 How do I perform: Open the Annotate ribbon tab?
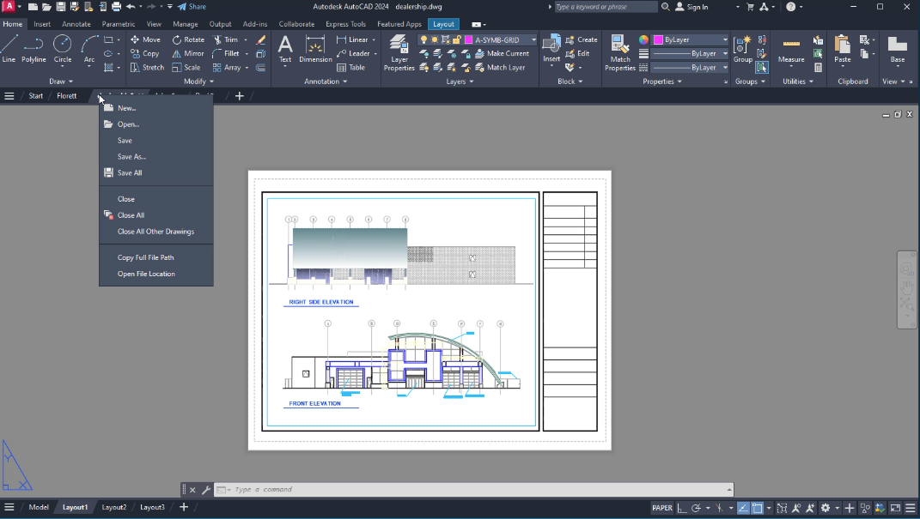[x=76, y=24]
